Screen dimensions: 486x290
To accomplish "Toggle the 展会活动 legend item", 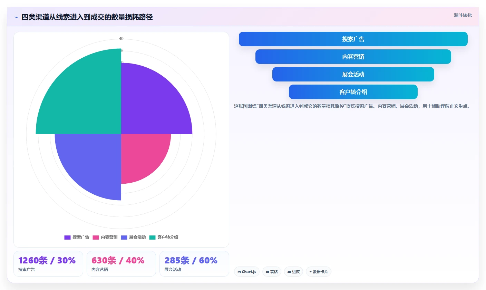I will 133,237.
